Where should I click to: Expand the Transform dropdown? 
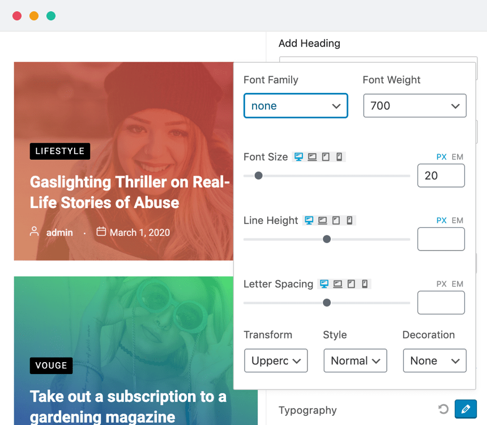(x=276, y=361)
